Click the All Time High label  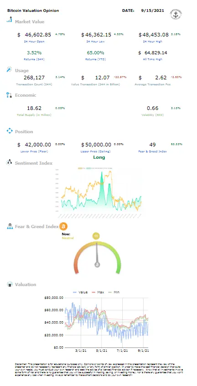pos(152,59)
